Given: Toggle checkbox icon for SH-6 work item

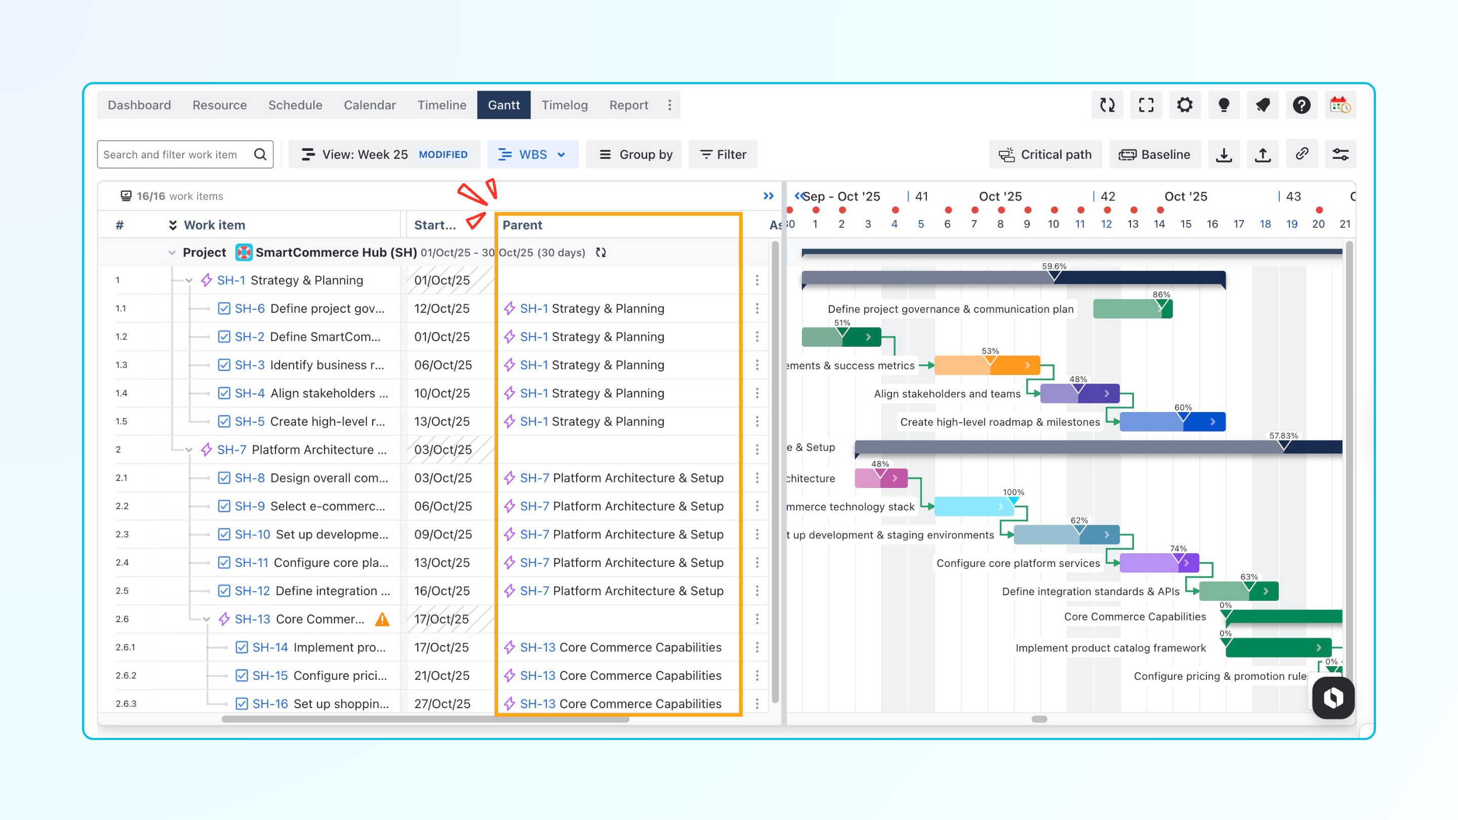Looking at the screenshot, I should pyautogui.click(x=224, y=308).
